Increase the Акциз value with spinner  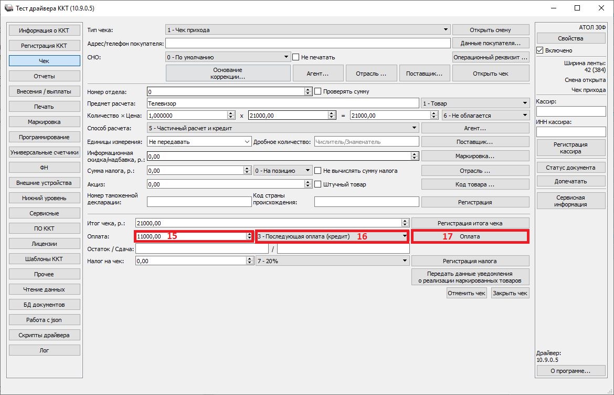308,182
